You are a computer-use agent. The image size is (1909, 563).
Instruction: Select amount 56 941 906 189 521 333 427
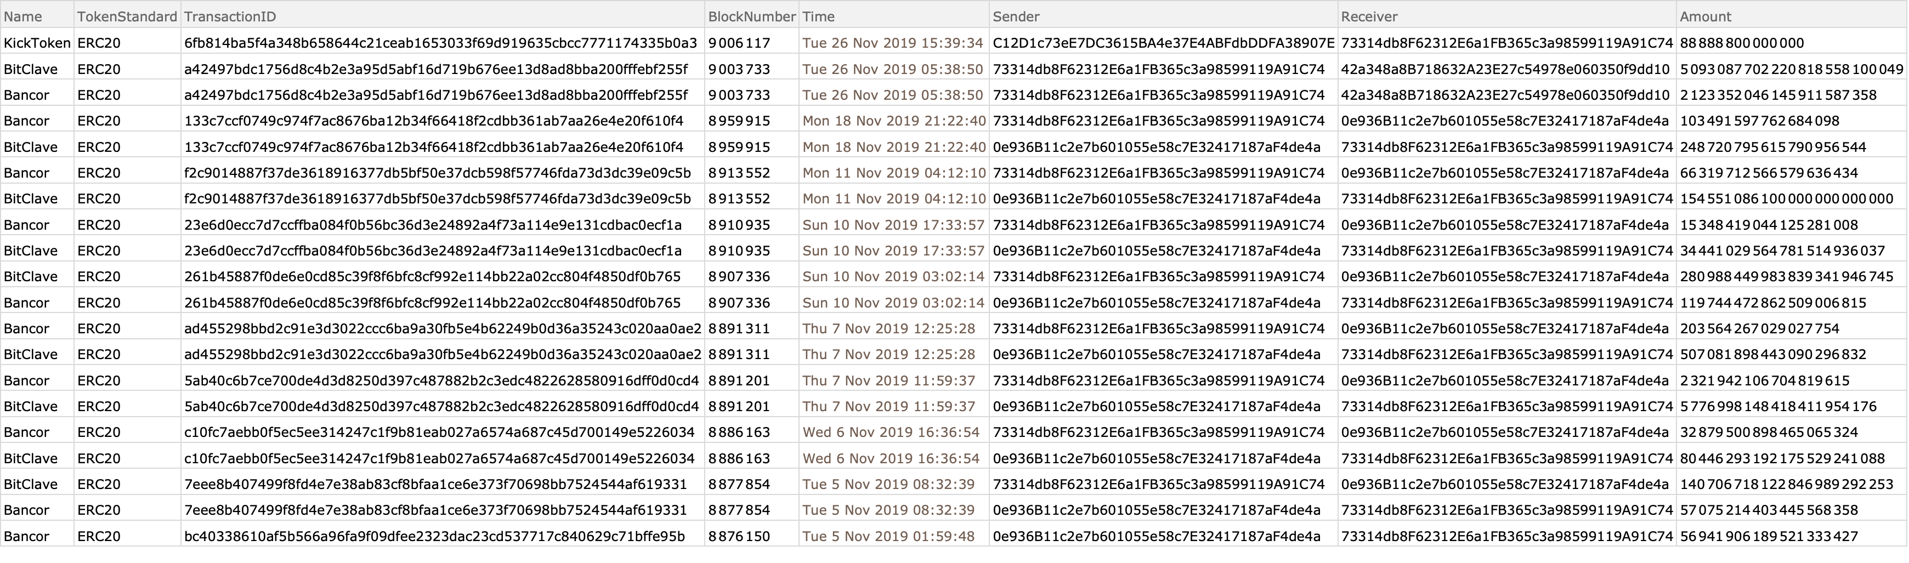[x=1769, y=536]
